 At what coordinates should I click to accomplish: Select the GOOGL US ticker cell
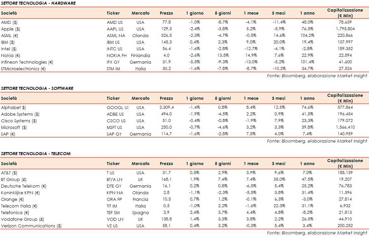(117, 107)
